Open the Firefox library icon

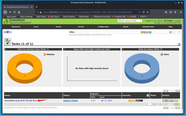pos(166,12)
